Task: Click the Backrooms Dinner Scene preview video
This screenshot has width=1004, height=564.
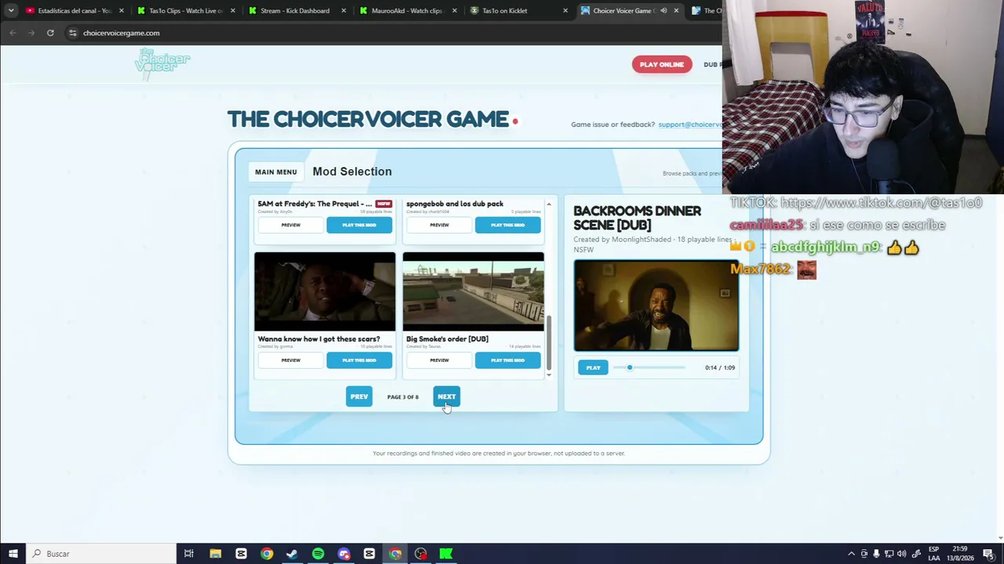Action: click(x=656, y=305)
